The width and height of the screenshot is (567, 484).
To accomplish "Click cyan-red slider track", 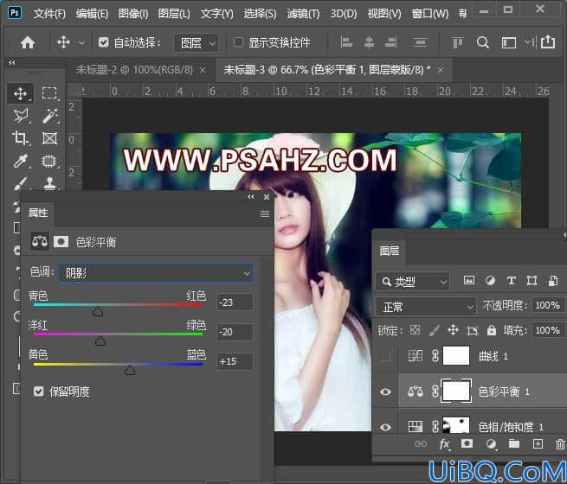I will [119, 305].
